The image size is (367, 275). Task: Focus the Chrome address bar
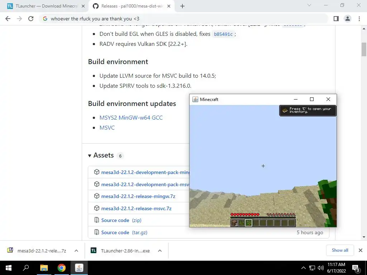pos(184,19)
